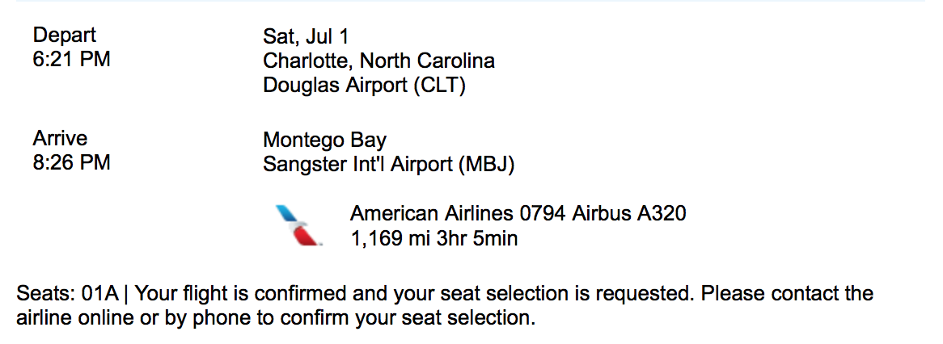The image size is (943, 344).
Task: Click the 6:21 PM departure time
Action: pyautogui.click(x=71, y=60)
